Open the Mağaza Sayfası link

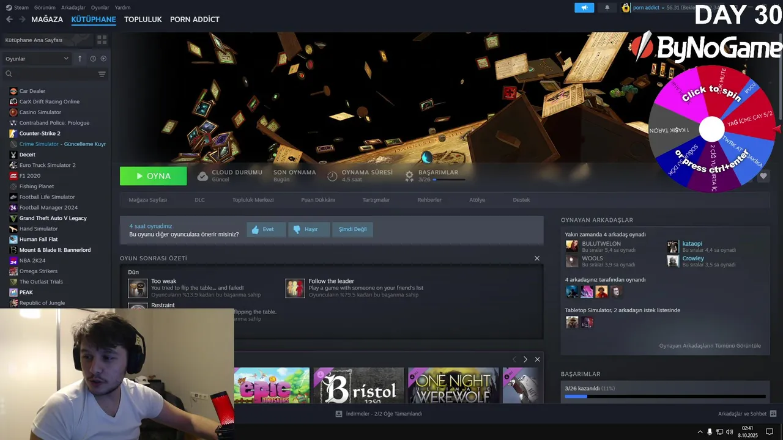pos(147,200)
